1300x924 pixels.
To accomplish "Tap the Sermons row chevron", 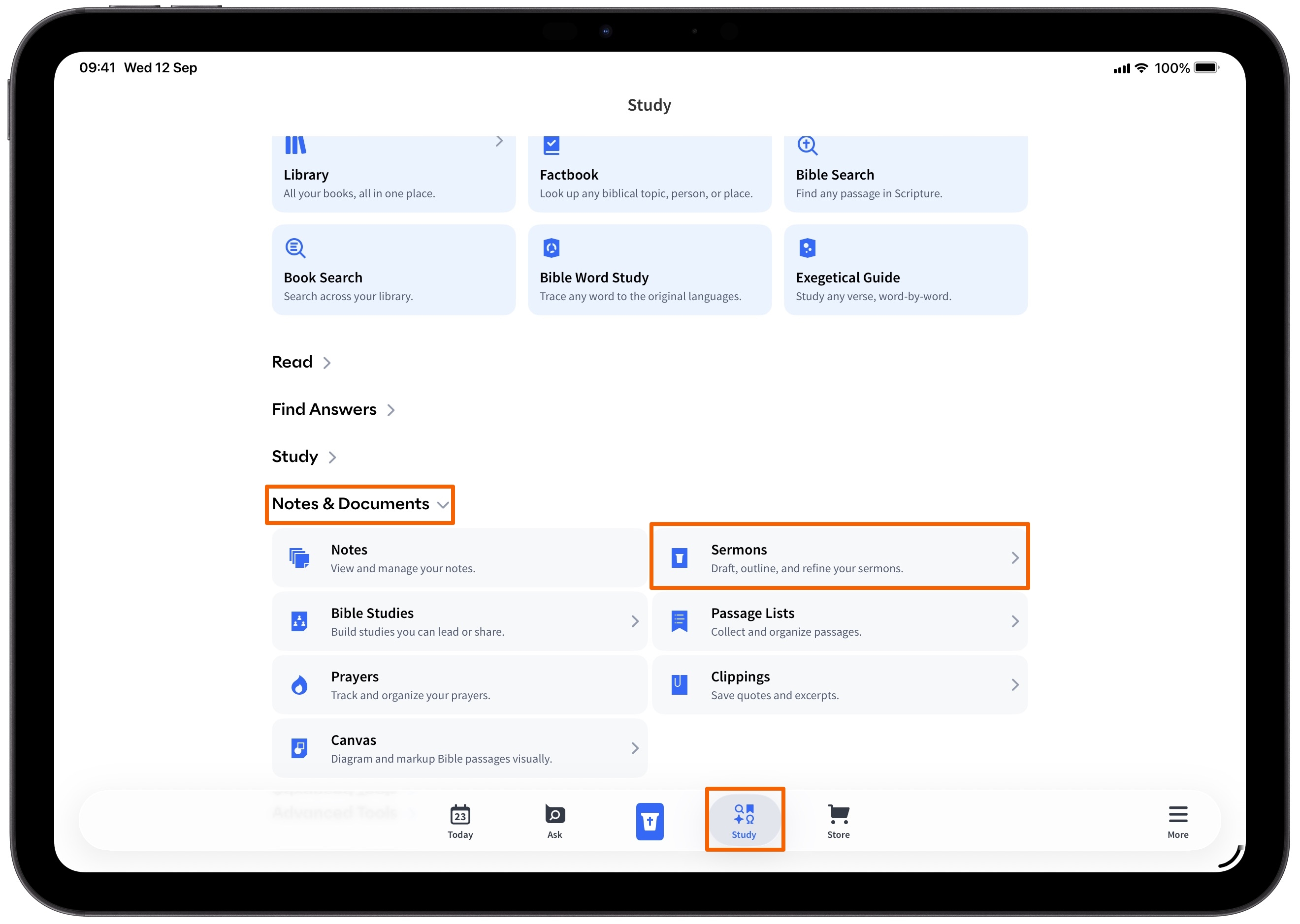I will 1015,558.
